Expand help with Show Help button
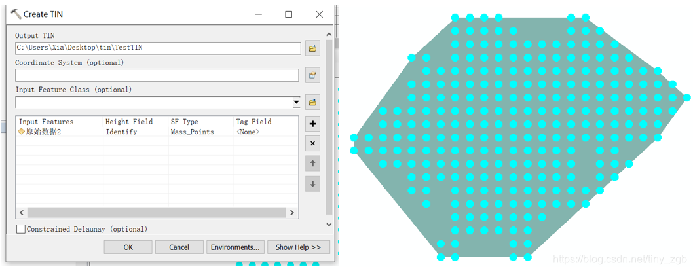 click(x=298, y=247)
